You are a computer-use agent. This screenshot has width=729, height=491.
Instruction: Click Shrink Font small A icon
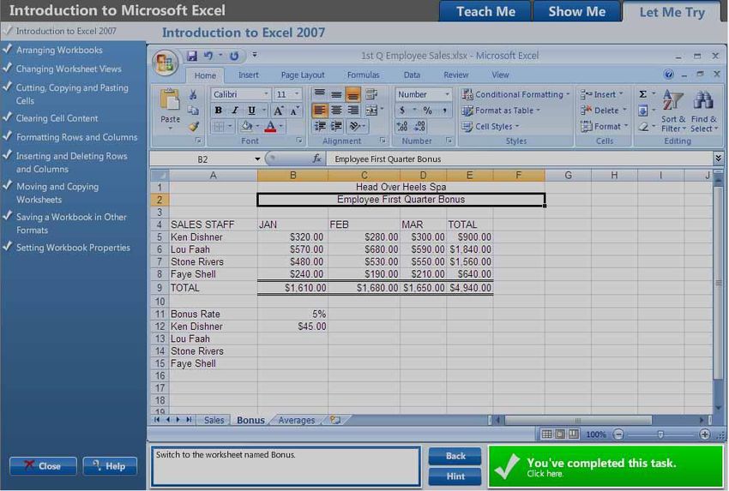(x=294, y=111)
